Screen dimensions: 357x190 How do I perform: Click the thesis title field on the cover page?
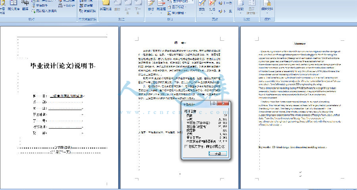pos(66,96)
